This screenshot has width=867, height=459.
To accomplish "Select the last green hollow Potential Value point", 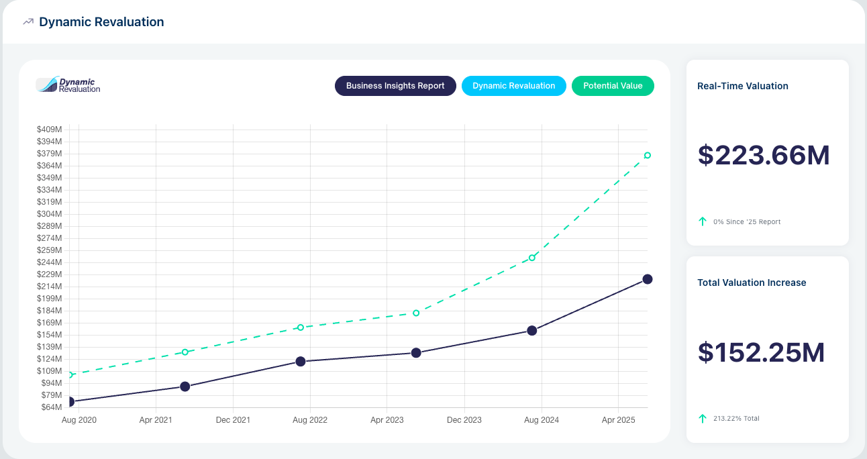I will 647,155.
